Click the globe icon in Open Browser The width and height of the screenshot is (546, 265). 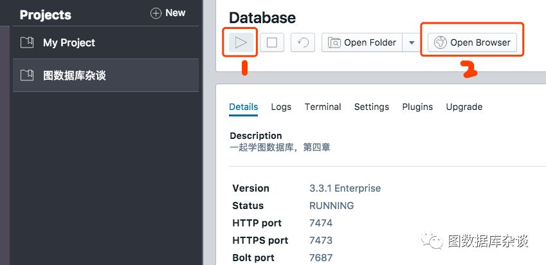tap(440, 42)
